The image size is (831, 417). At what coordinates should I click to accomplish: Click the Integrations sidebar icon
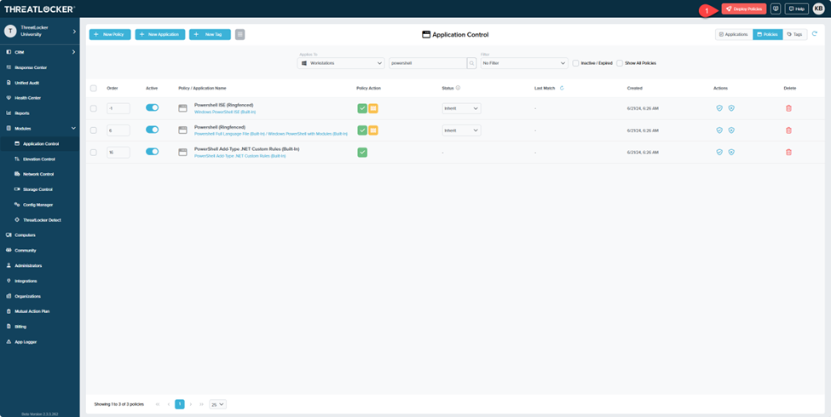(9, 281)
